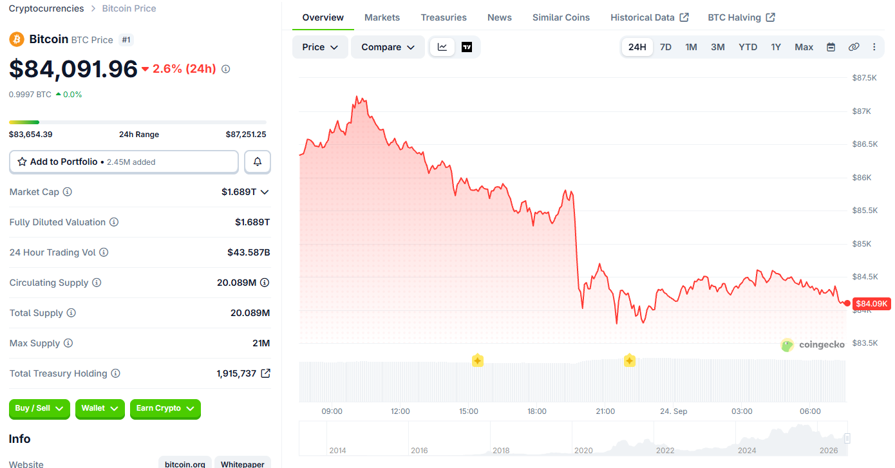The image size is (895, 468).
Task: Click Historical Data external link icon
Action: pos(684,17)
